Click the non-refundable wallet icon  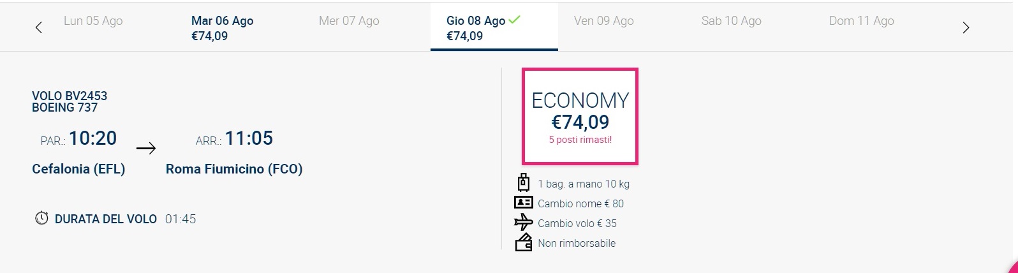click(x=524, y=242)
